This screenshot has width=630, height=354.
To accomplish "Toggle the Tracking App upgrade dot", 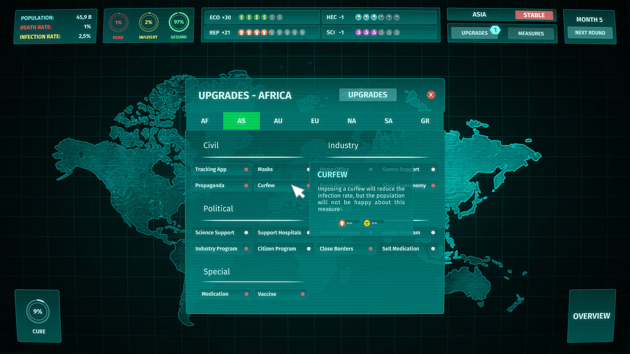I will coord(246,169).
